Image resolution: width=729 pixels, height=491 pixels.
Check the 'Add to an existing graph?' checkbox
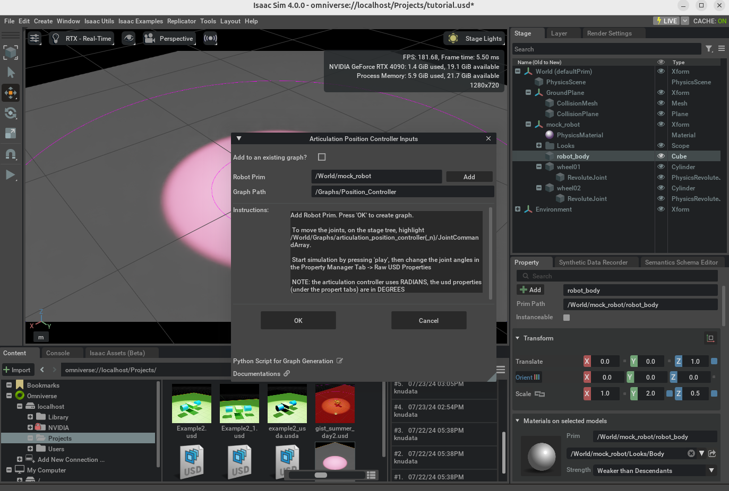click(322, 157)
